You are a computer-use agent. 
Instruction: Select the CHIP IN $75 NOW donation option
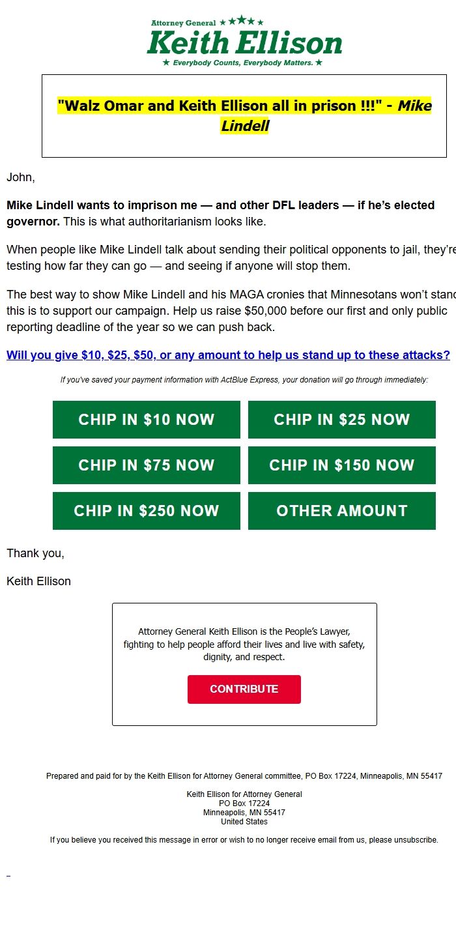(x=146, y=465)
